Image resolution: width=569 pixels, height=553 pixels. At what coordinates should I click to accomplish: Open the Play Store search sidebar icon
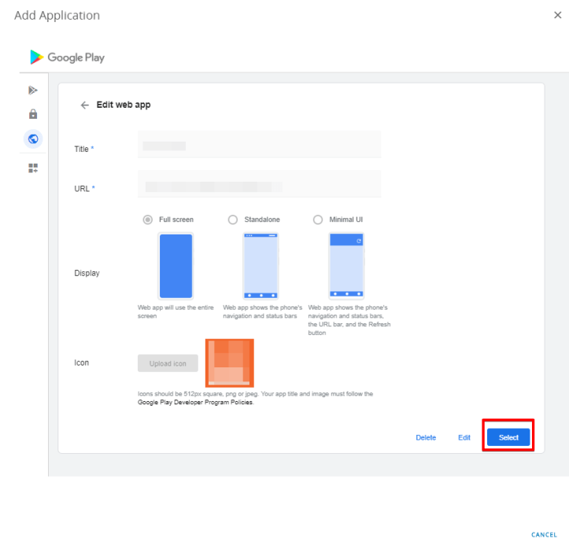point(33,90)
